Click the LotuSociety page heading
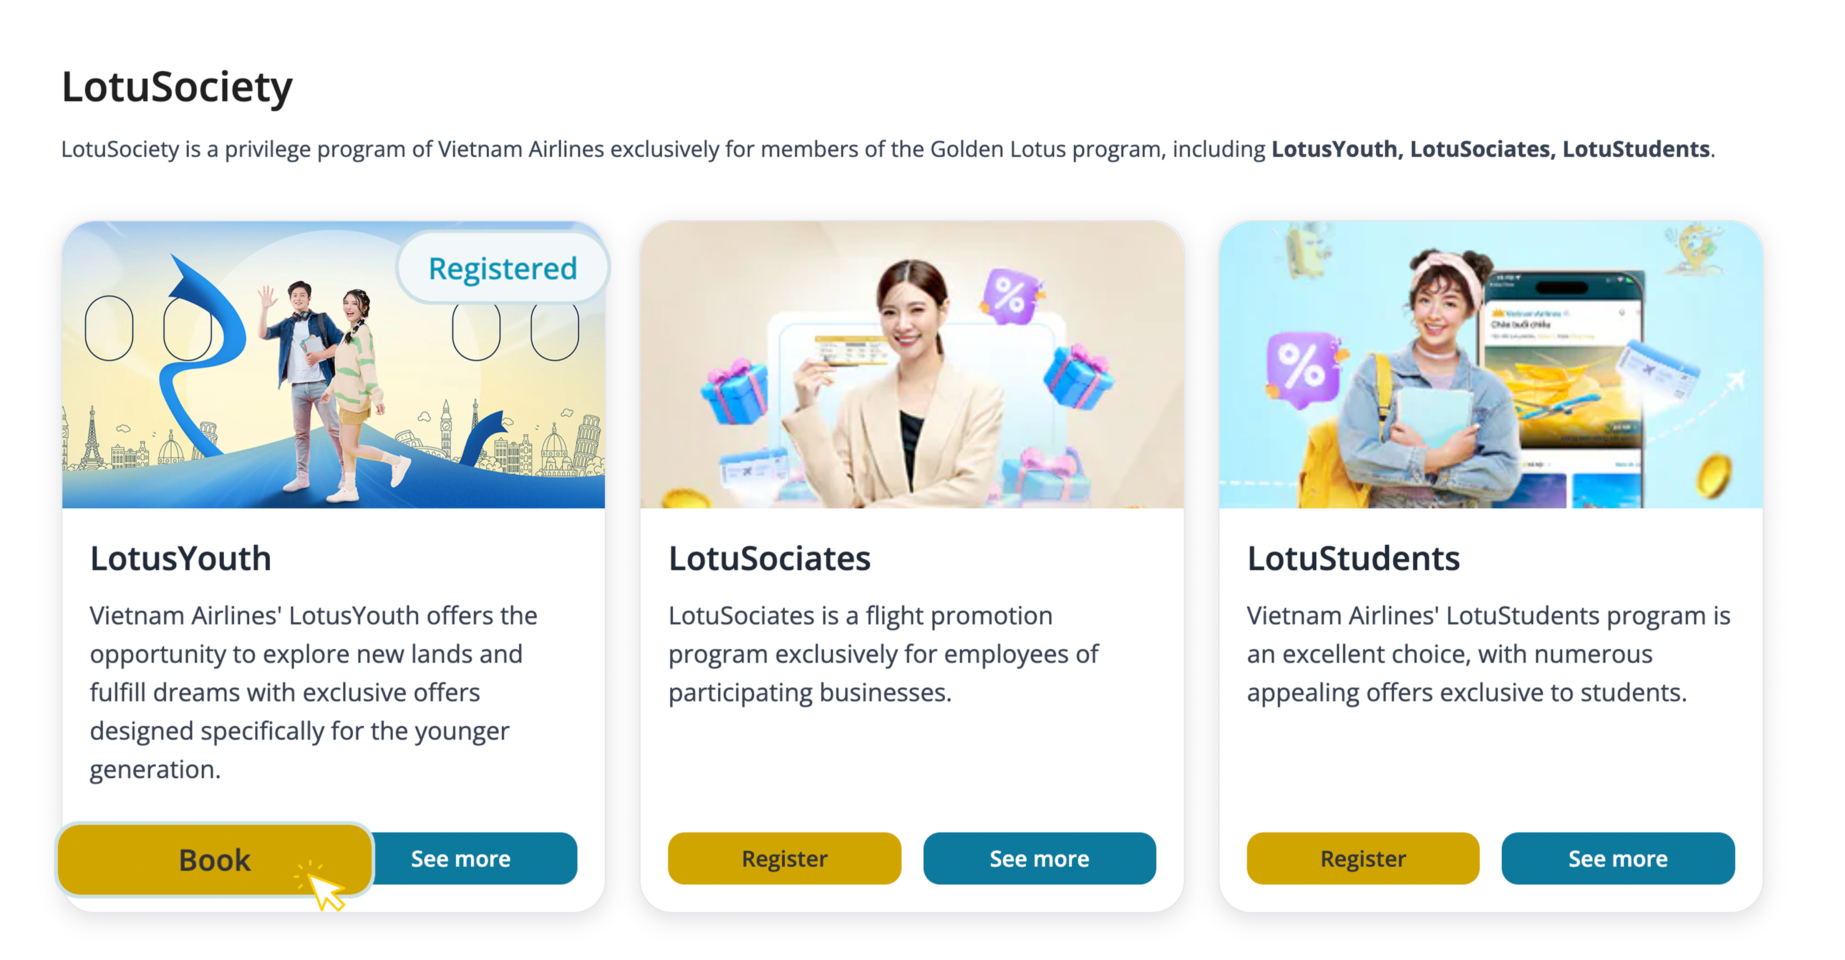Screen dimensions: 1845x960 point(177,87)
